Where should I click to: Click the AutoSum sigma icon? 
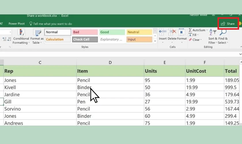(190, 30)
